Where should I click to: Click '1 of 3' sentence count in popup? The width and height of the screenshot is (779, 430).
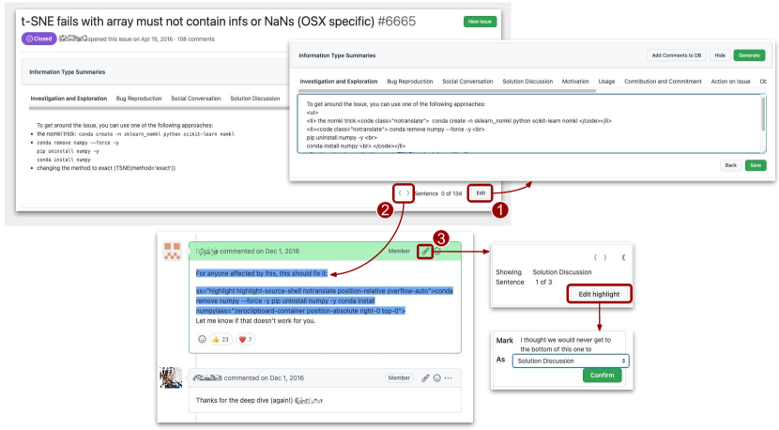point(543,282)
